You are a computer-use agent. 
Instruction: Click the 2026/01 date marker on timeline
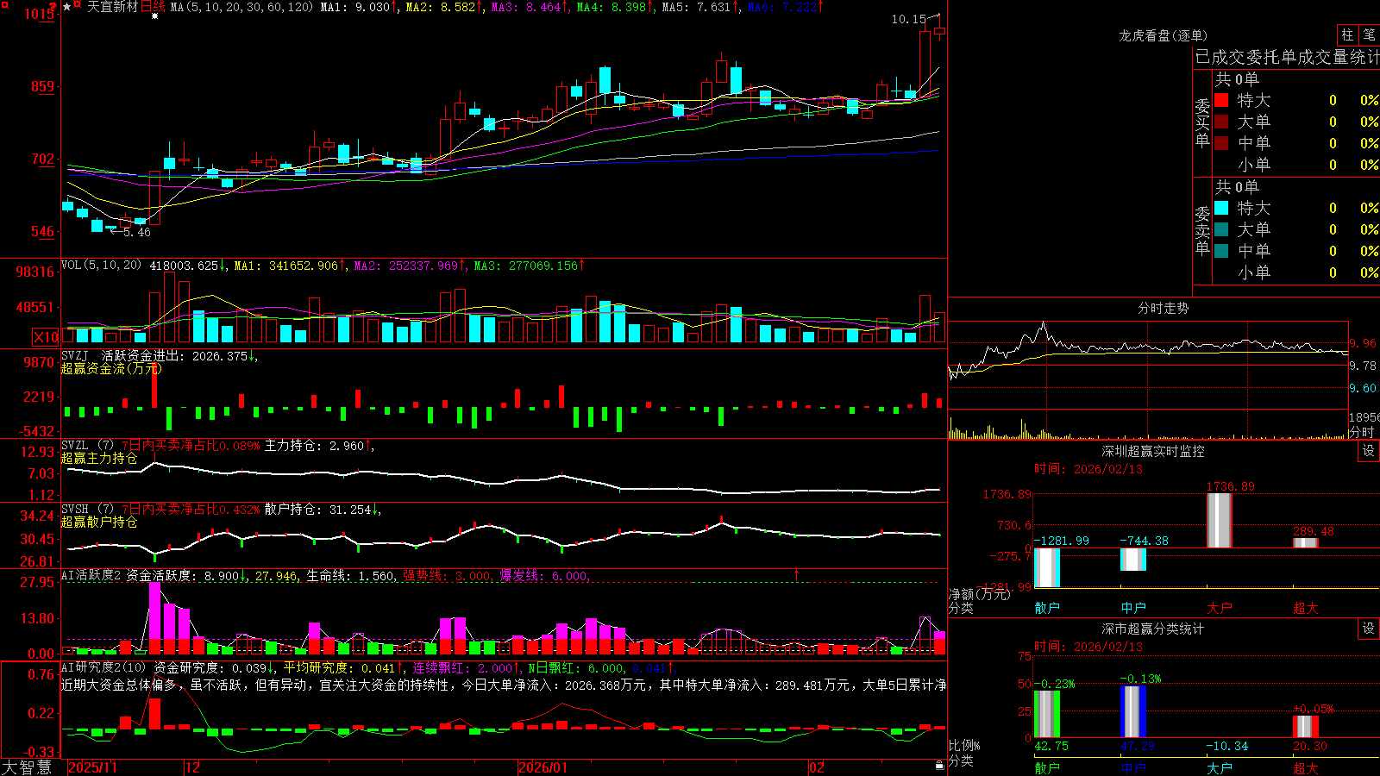point(543,767)
